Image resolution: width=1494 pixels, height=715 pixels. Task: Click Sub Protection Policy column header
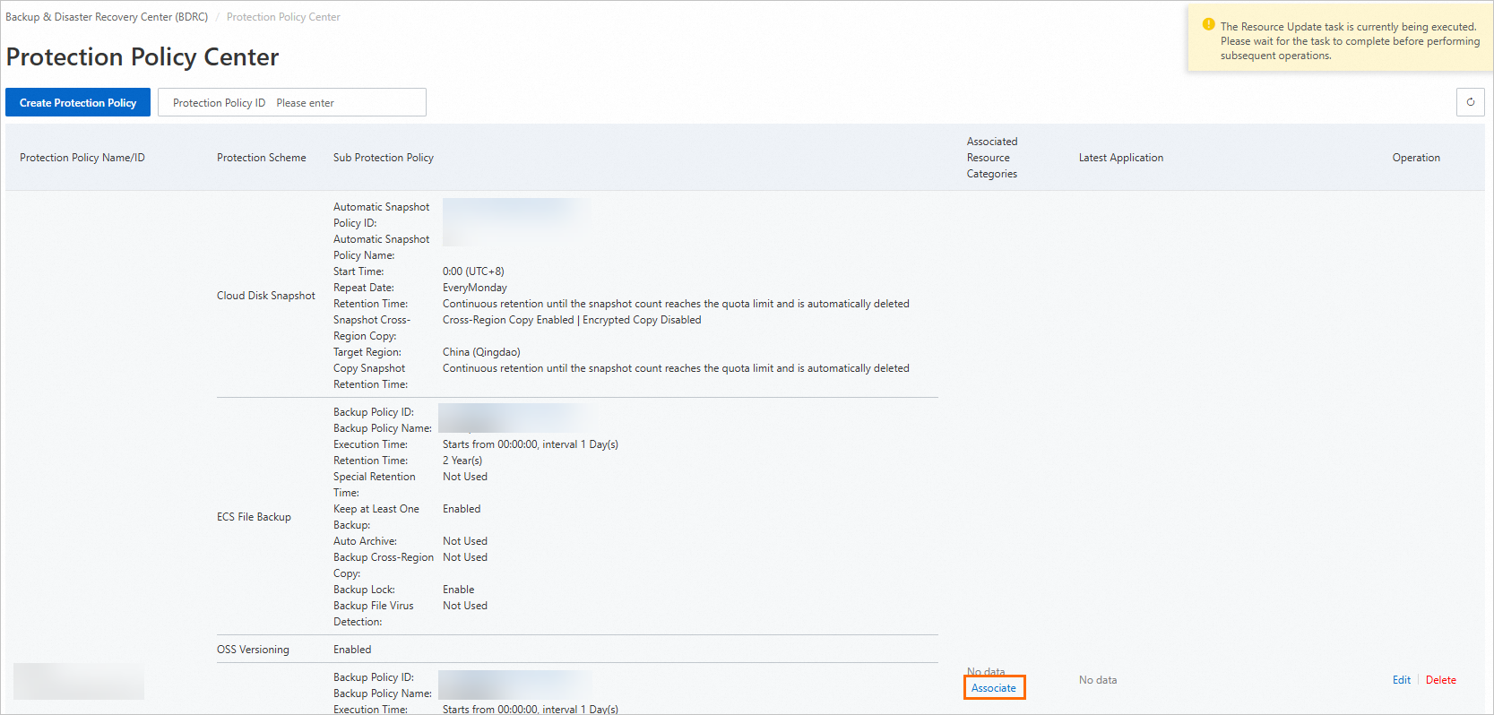(384, 158)
